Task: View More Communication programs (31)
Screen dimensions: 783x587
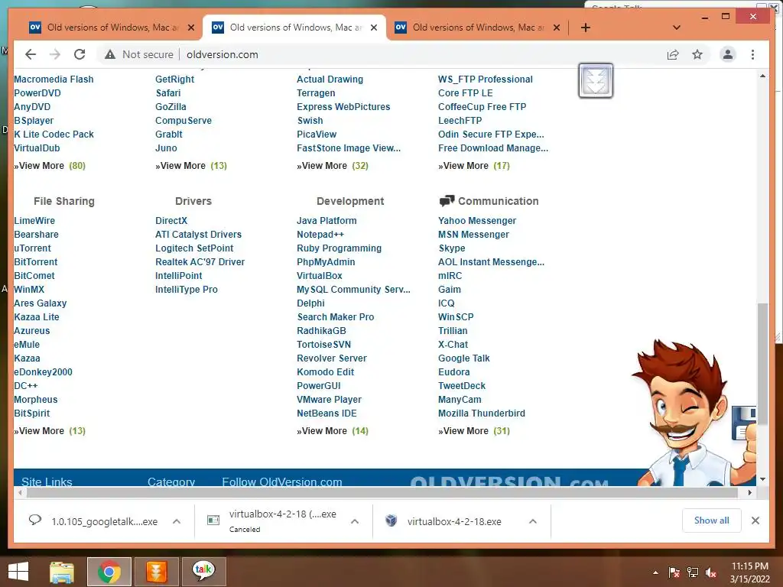Action: click(474, 431)
